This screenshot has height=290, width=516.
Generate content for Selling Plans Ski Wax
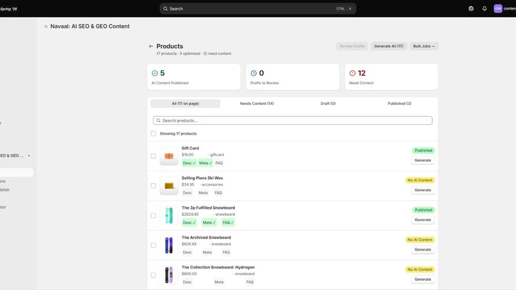click(x=422, y=190)
